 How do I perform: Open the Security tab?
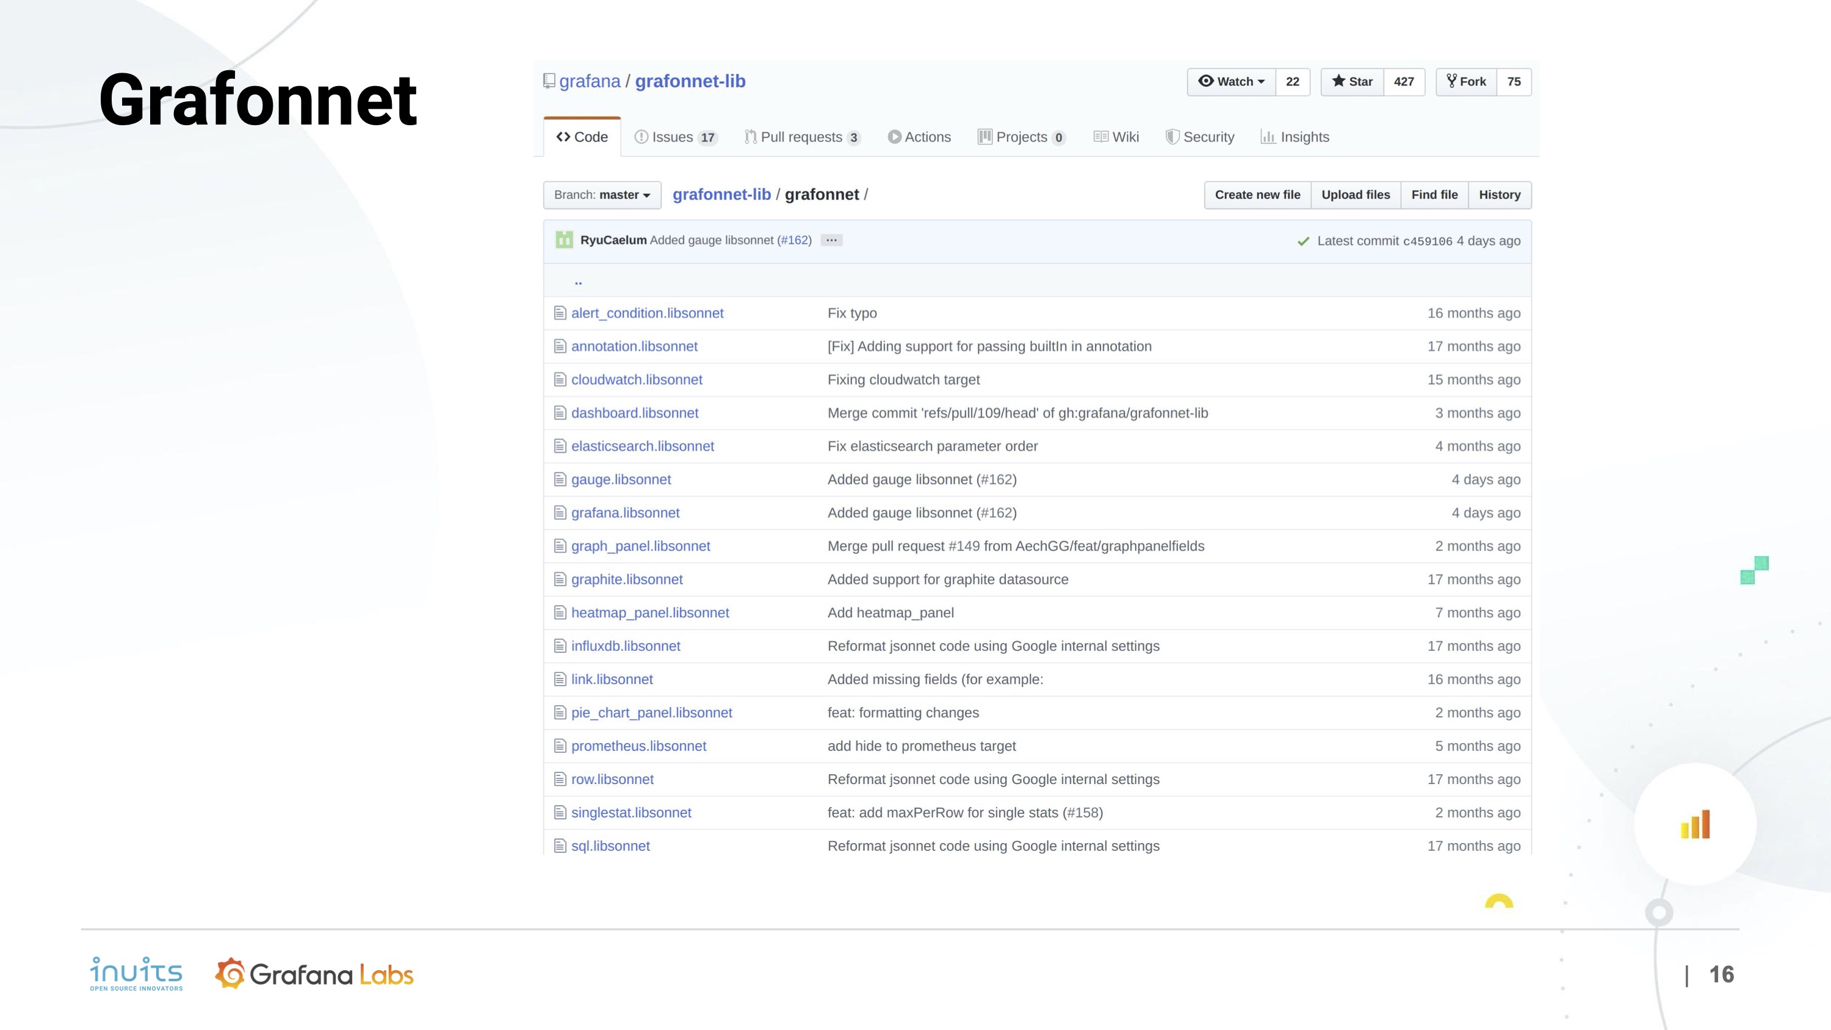coord(1200,137)
